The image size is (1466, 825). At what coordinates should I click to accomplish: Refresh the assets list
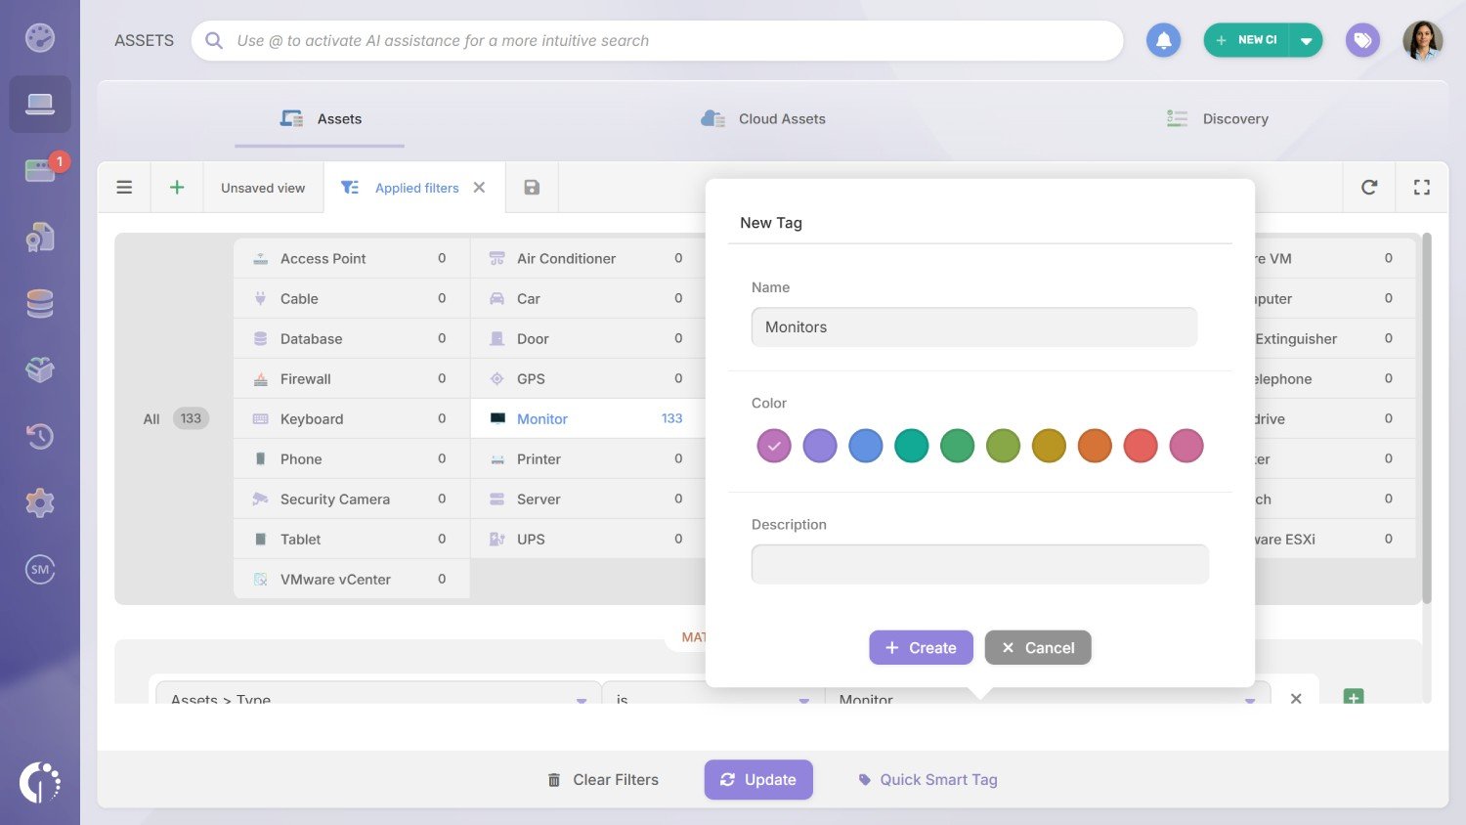click(x=1368, y=186)
